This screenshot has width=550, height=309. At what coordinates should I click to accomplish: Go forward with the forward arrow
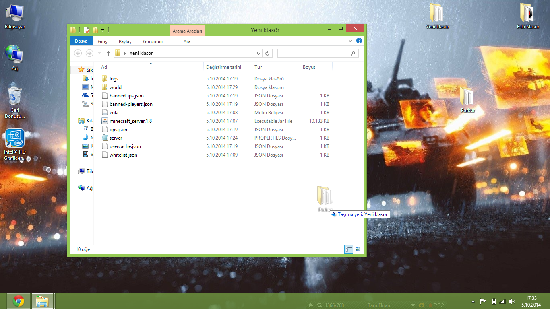89,53
